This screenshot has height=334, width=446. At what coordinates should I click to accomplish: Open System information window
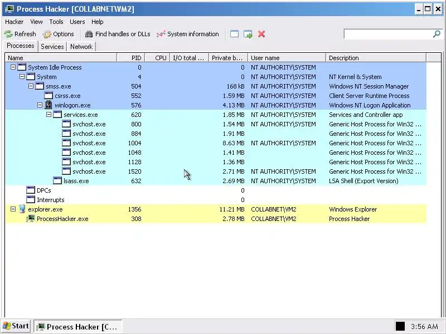(x=188, y=34)
